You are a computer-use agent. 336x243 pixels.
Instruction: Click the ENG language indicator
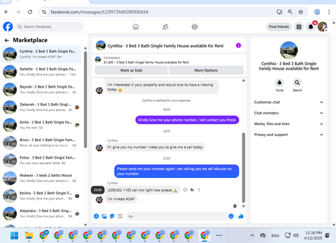tap(275, 236)
